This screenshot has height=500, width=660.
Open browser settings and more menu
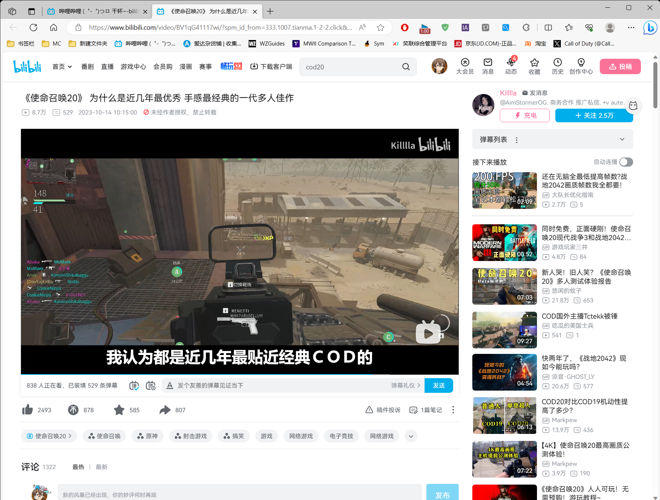click(x=631, y=28)
